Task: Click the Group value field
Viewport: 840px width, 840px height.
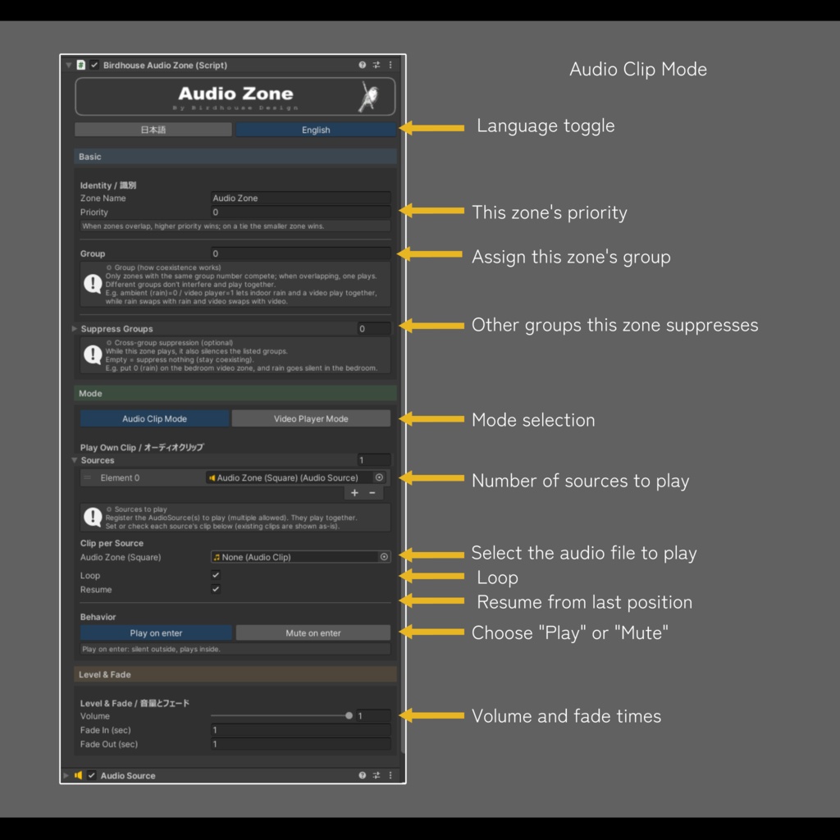Action: click(300, 253)
